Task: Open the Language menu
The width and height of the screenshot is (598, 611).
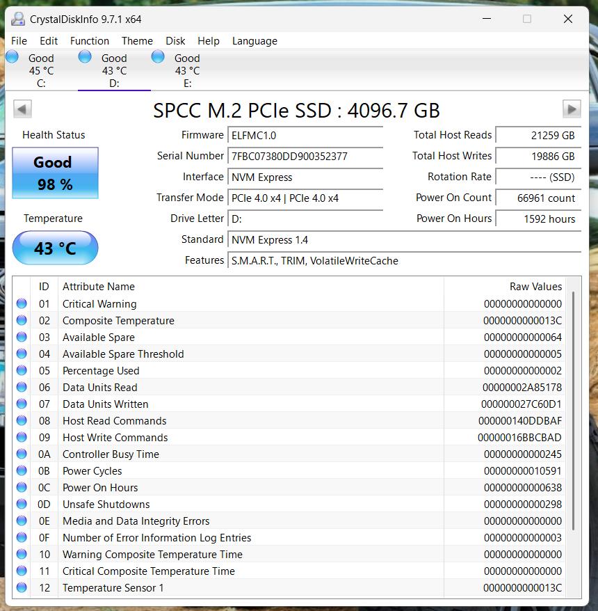Action: 255,41
